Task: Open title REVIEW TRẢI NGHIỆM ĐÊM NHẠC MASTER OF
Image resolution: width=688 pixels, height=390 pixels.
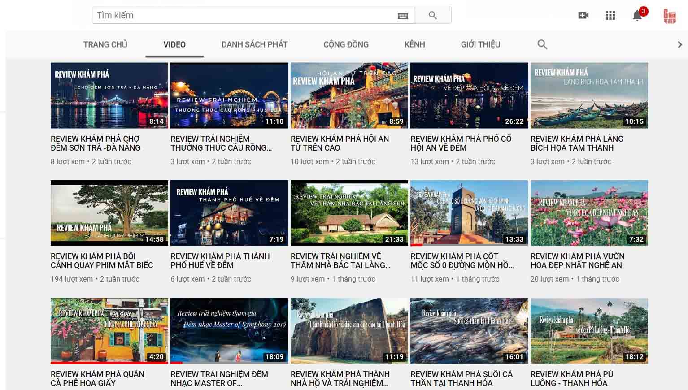Action: pos(219,378)
